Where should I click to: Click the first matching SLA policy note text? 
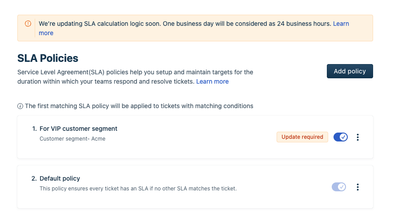point(139,106)
